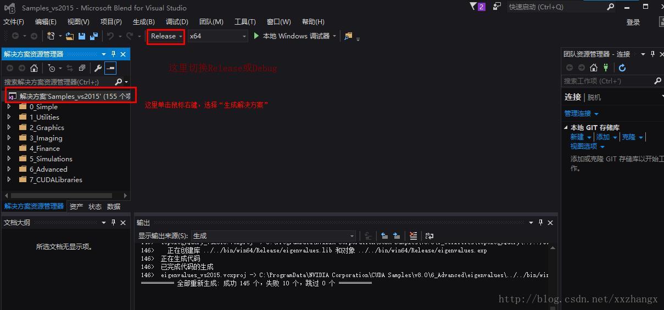Click Home icon in Team Explorer

tap(593, 68)
